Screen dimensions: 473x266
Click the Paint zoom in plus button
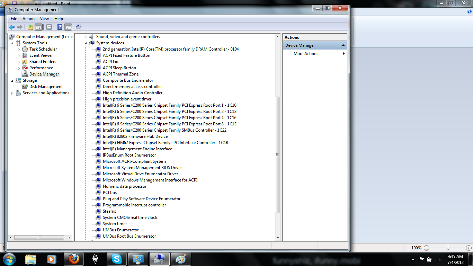pos(468,248)
